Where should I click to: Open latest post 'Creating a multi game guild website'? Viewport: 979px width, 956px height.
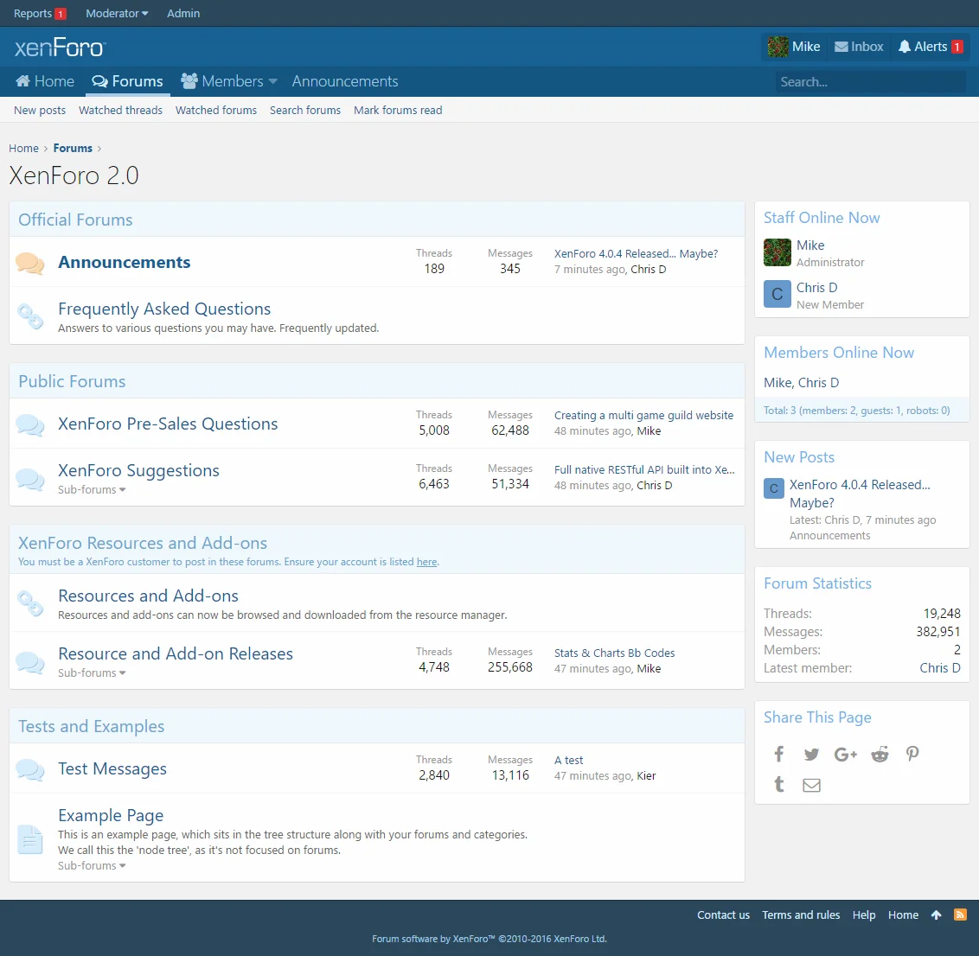pyautogui.click(x=643, y=416)
